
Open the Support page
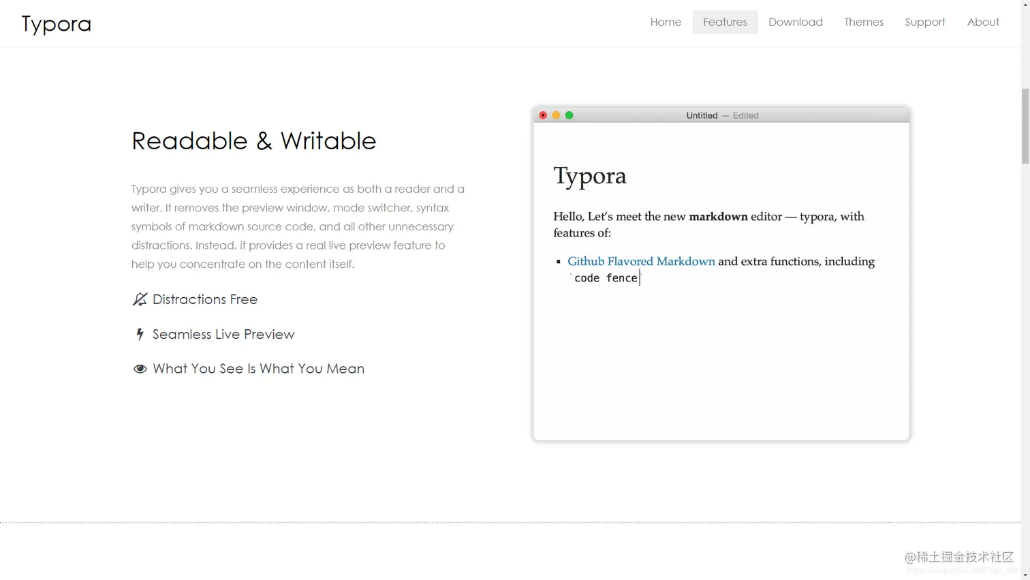coord(924,22)
